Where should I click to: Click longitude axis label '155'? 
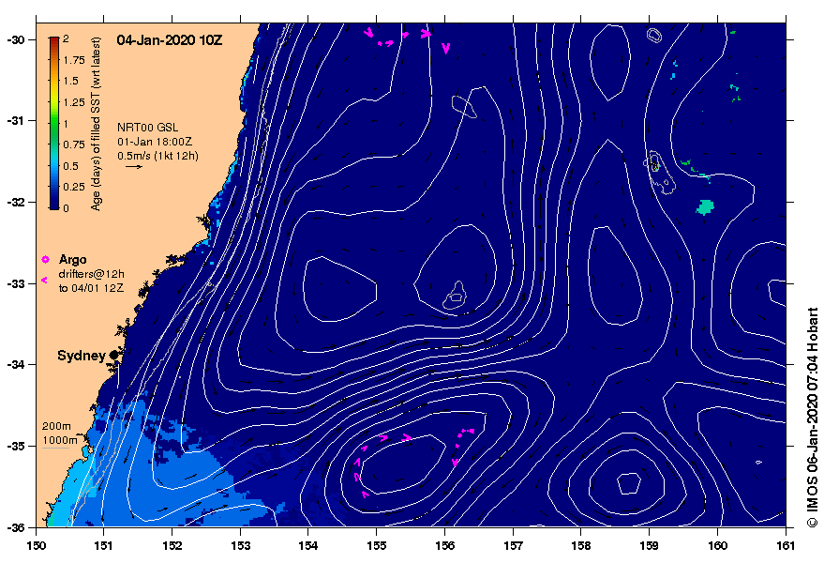click(x=376, y=545)
